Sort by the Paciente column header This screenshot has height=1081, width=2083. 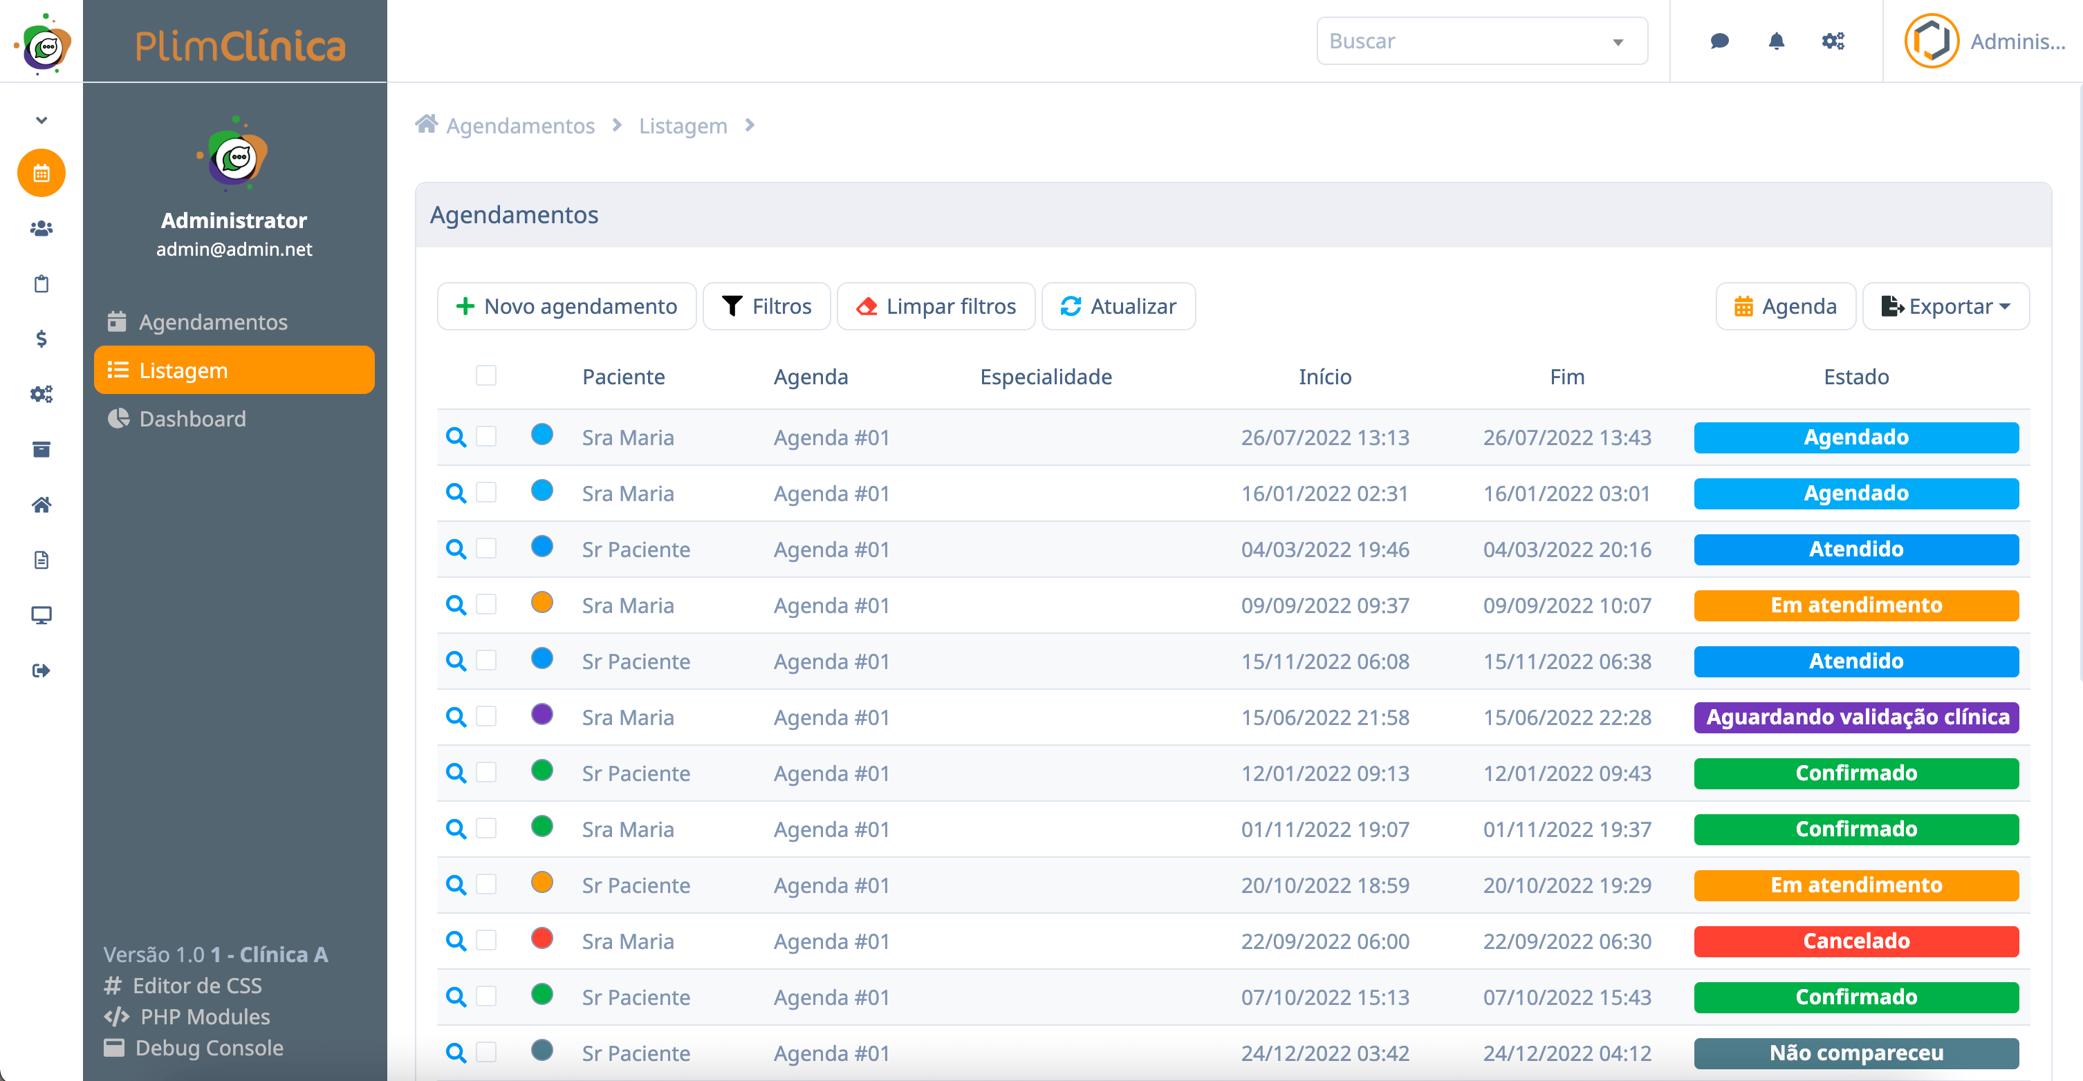[624, 377]
